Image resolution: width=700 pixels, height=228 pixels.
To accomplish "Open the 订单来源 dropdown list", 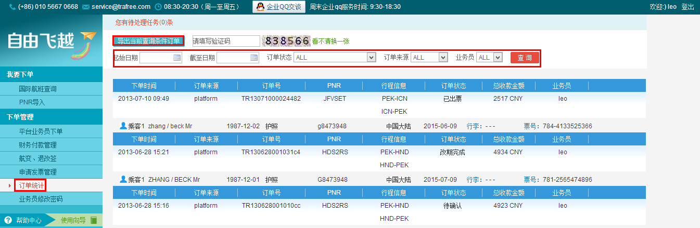I will (x=443, y=58).
